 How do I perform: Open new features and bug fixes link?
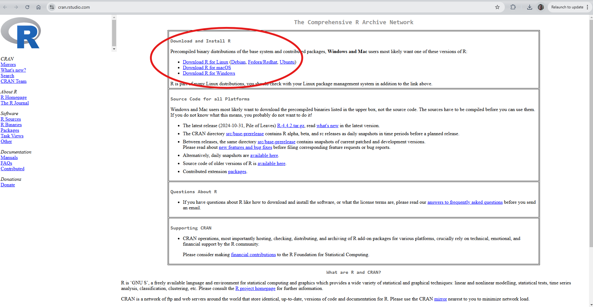[246, 147]
